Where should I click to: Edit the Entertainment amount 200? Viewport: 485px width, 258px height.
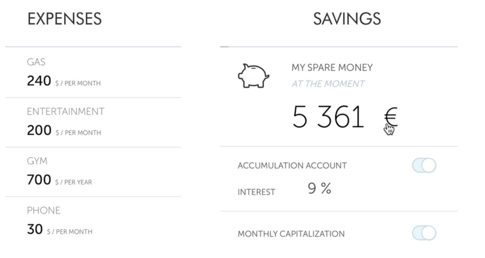[39, 131]
